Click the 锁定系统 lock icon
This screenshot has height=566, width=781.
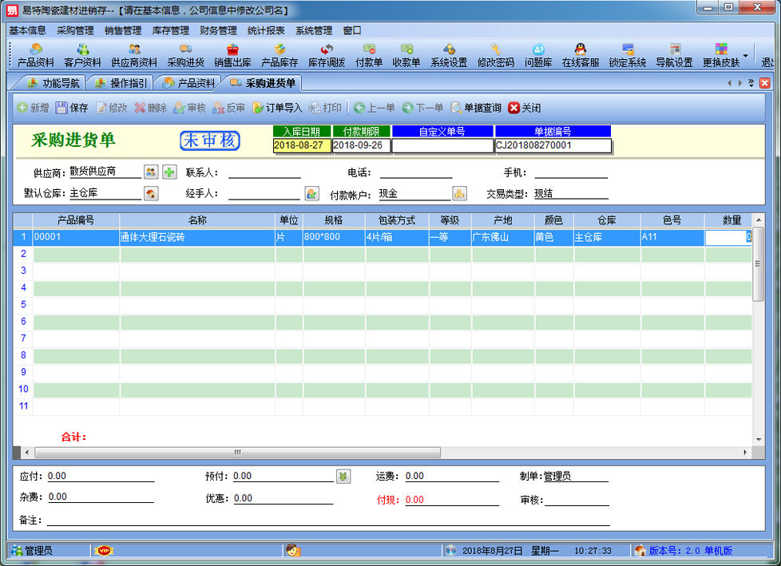(x=628, y=55)
